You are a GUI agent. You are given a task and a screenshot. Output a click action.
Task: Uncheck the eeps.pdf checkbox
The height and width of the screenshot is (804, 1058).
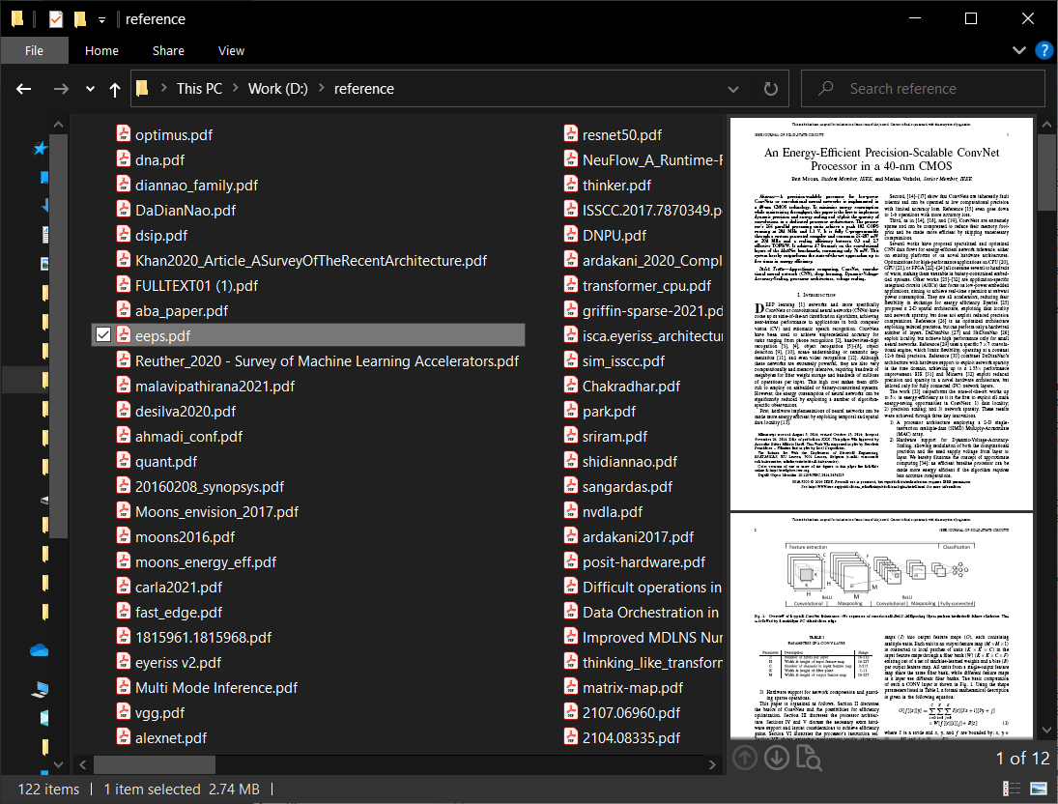pyautogui.click(x=103, y=335)
